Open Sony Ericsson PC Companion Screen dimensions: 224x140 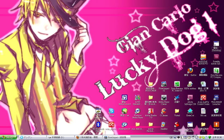click(216, 70)
